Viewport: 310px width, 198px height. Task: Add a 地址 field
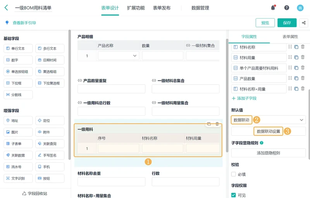18,121
